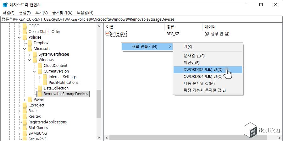Image resolution: width=283 pixels, height=141 pixels.
Task: Choose 새로 만들기(N) in context menu
Action: pyautogui.click(x=147, y=47)
